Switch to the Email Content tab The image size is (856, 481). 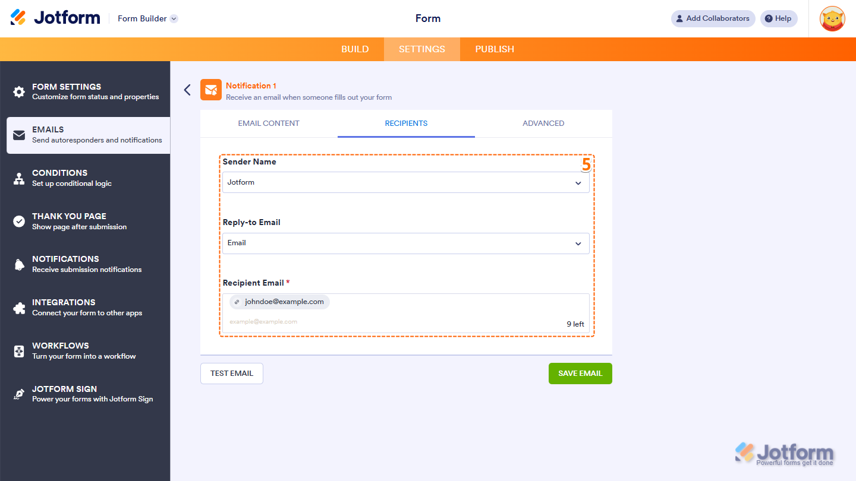tap(269, 123)
